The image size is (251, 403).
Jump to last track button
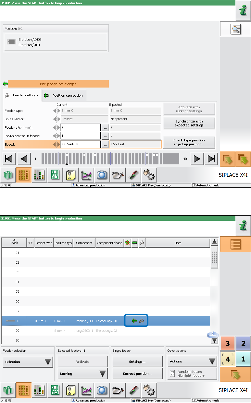(x=211, y=159)
